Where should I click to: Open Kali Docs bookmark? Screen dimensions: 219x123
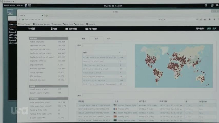coord(68,24)
